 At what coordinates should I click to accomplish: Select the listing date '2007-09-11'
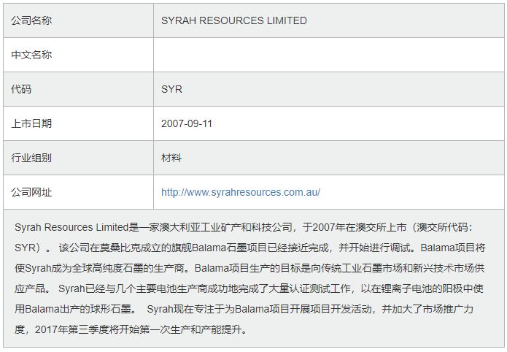tap(187, 123)
